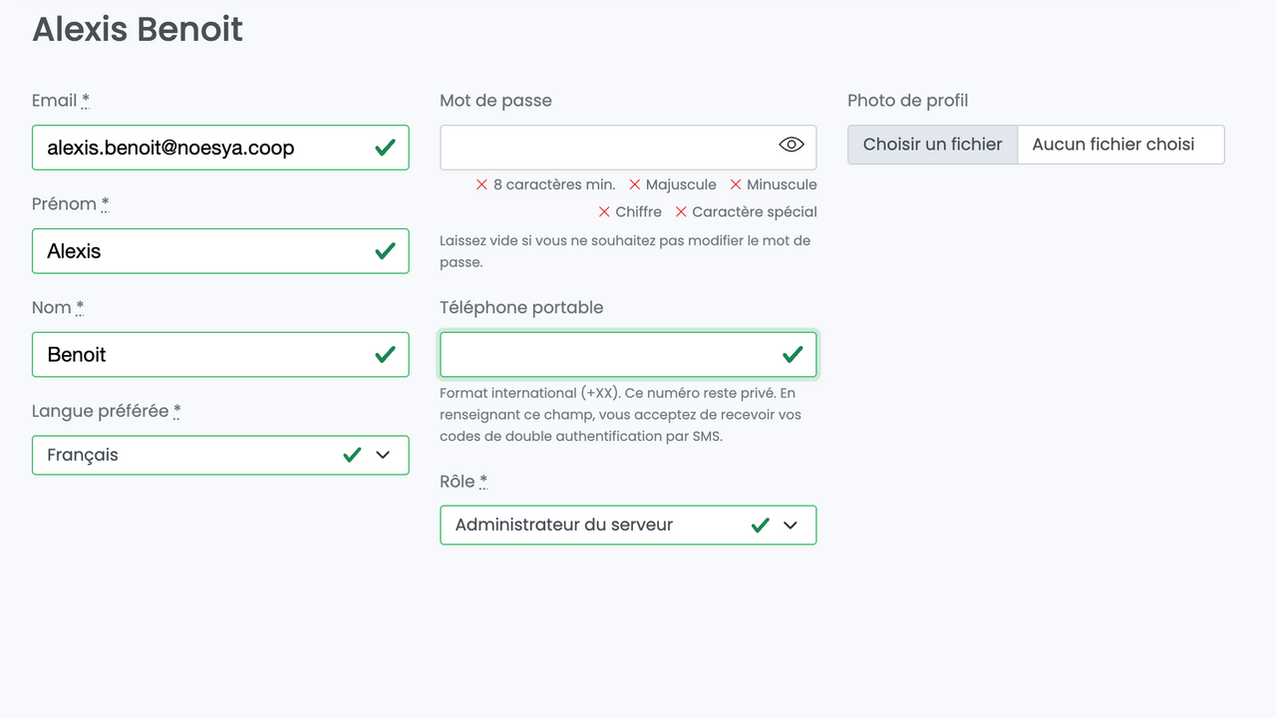1276x718 pixels.
Task: Click the chevron arrow in the Rôle select
Action: coord(791,525)
